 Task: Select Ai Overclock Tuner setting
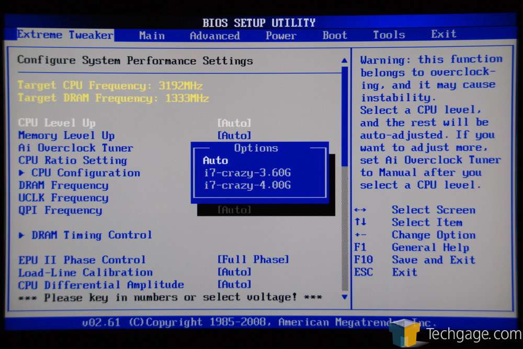coord(76,148)
